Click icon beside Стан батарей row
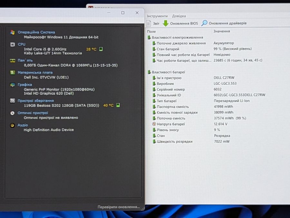The width and height of the screenshot is (290, 218). pos(154,49)
